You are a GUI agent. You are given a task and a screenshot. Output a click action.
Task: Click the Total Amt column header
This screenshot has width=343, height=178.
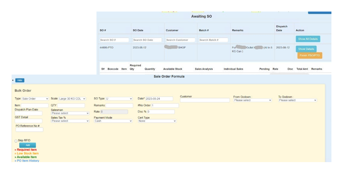pyautogui.click(x=302, y=69)
